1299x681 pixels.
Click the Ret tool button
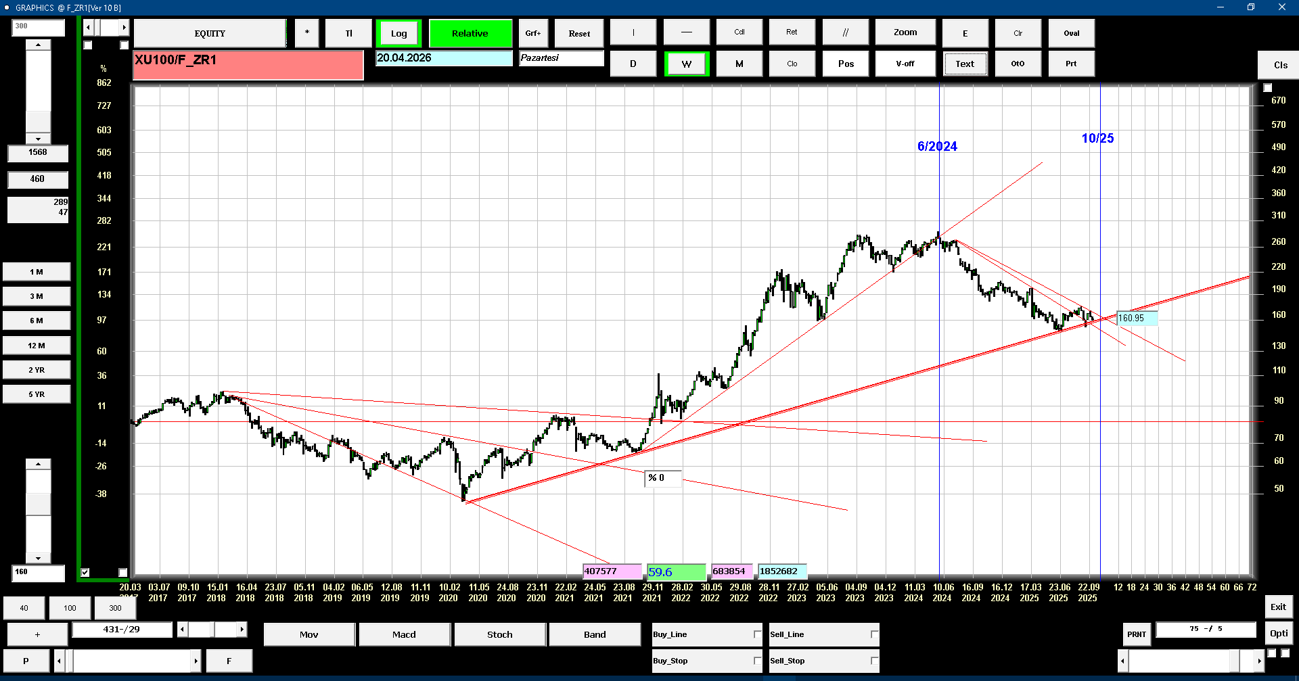click(792, 32)
